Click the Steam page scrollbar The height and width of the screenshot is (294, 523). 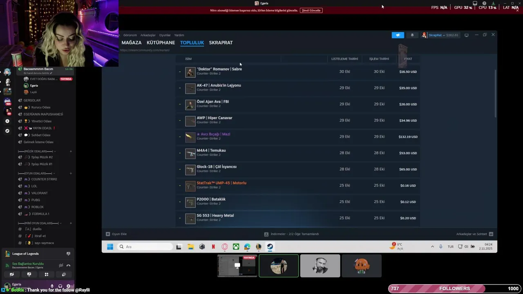pyautogui.click(x=496, y=93)
